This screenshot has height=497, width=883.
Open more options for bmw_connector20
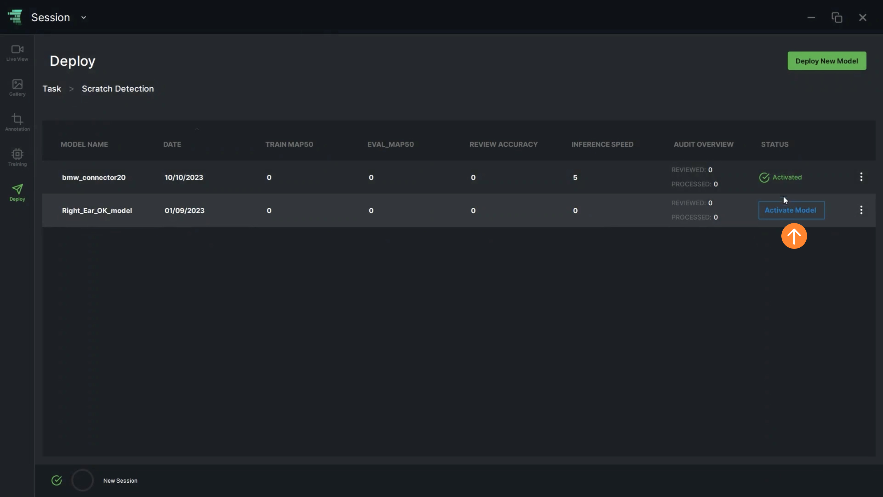point(861,177)
